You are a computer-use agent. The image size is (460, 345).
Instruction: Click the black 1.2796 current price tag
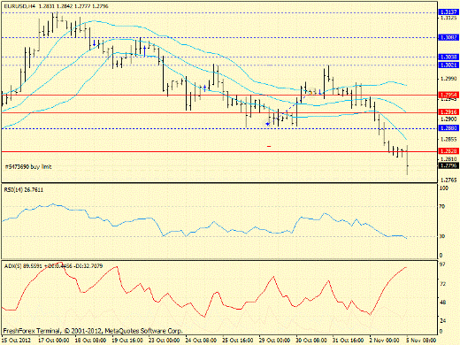(x=448, y=165)
